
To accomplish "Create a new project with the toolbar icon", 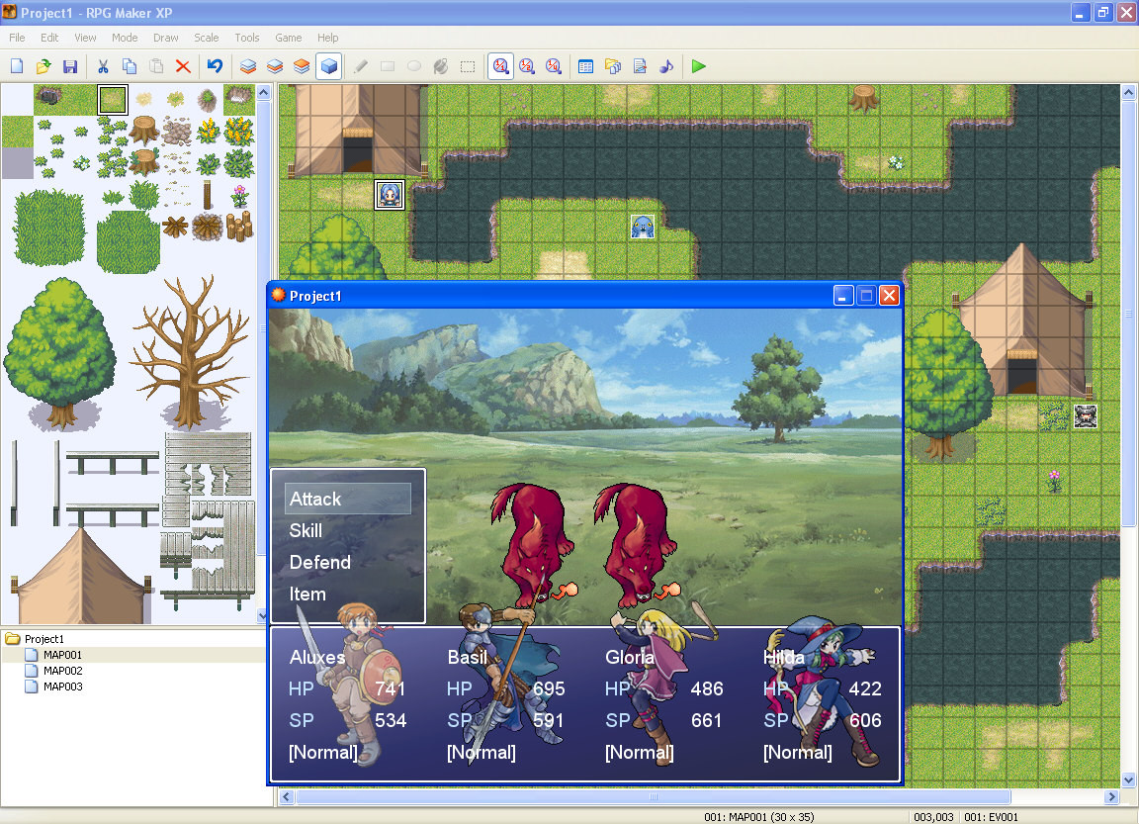I will 17,67.
